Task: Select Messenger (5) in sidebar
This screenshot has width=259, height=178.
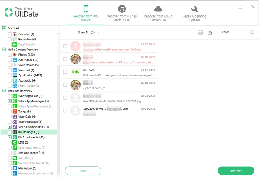Action: (x=27, y=168)
